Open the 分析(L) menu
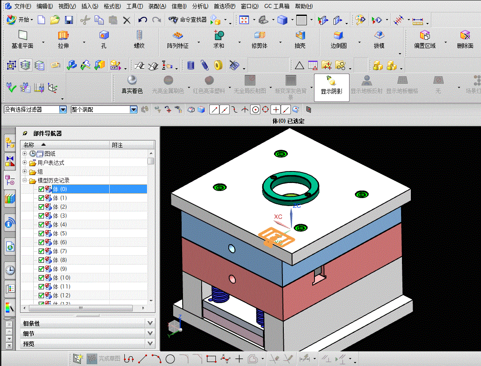Image resolution: width=481 pixels, height=366 pixels. coord(200,6)
